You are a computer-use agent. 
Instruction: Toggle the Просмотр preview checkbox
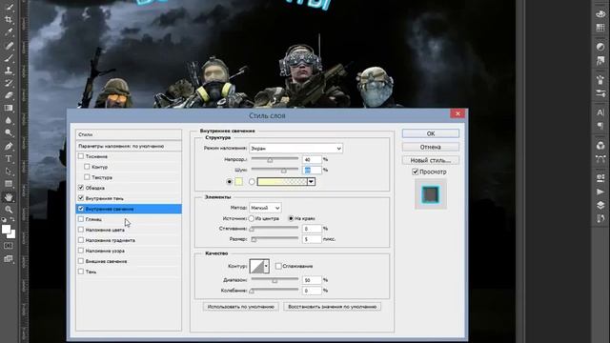[x=416, y=171]
